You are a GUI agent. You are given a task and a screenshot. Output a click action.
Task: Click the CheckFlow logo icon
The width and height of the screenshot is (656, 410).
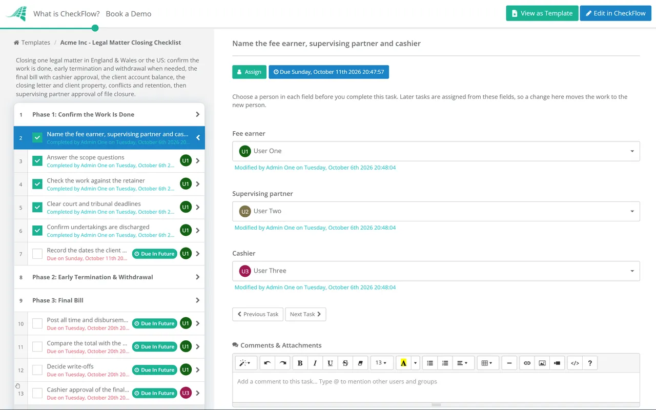click(16, 13)
